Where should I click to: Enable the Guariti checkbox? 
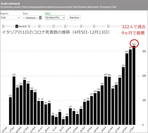coord(29,26)
